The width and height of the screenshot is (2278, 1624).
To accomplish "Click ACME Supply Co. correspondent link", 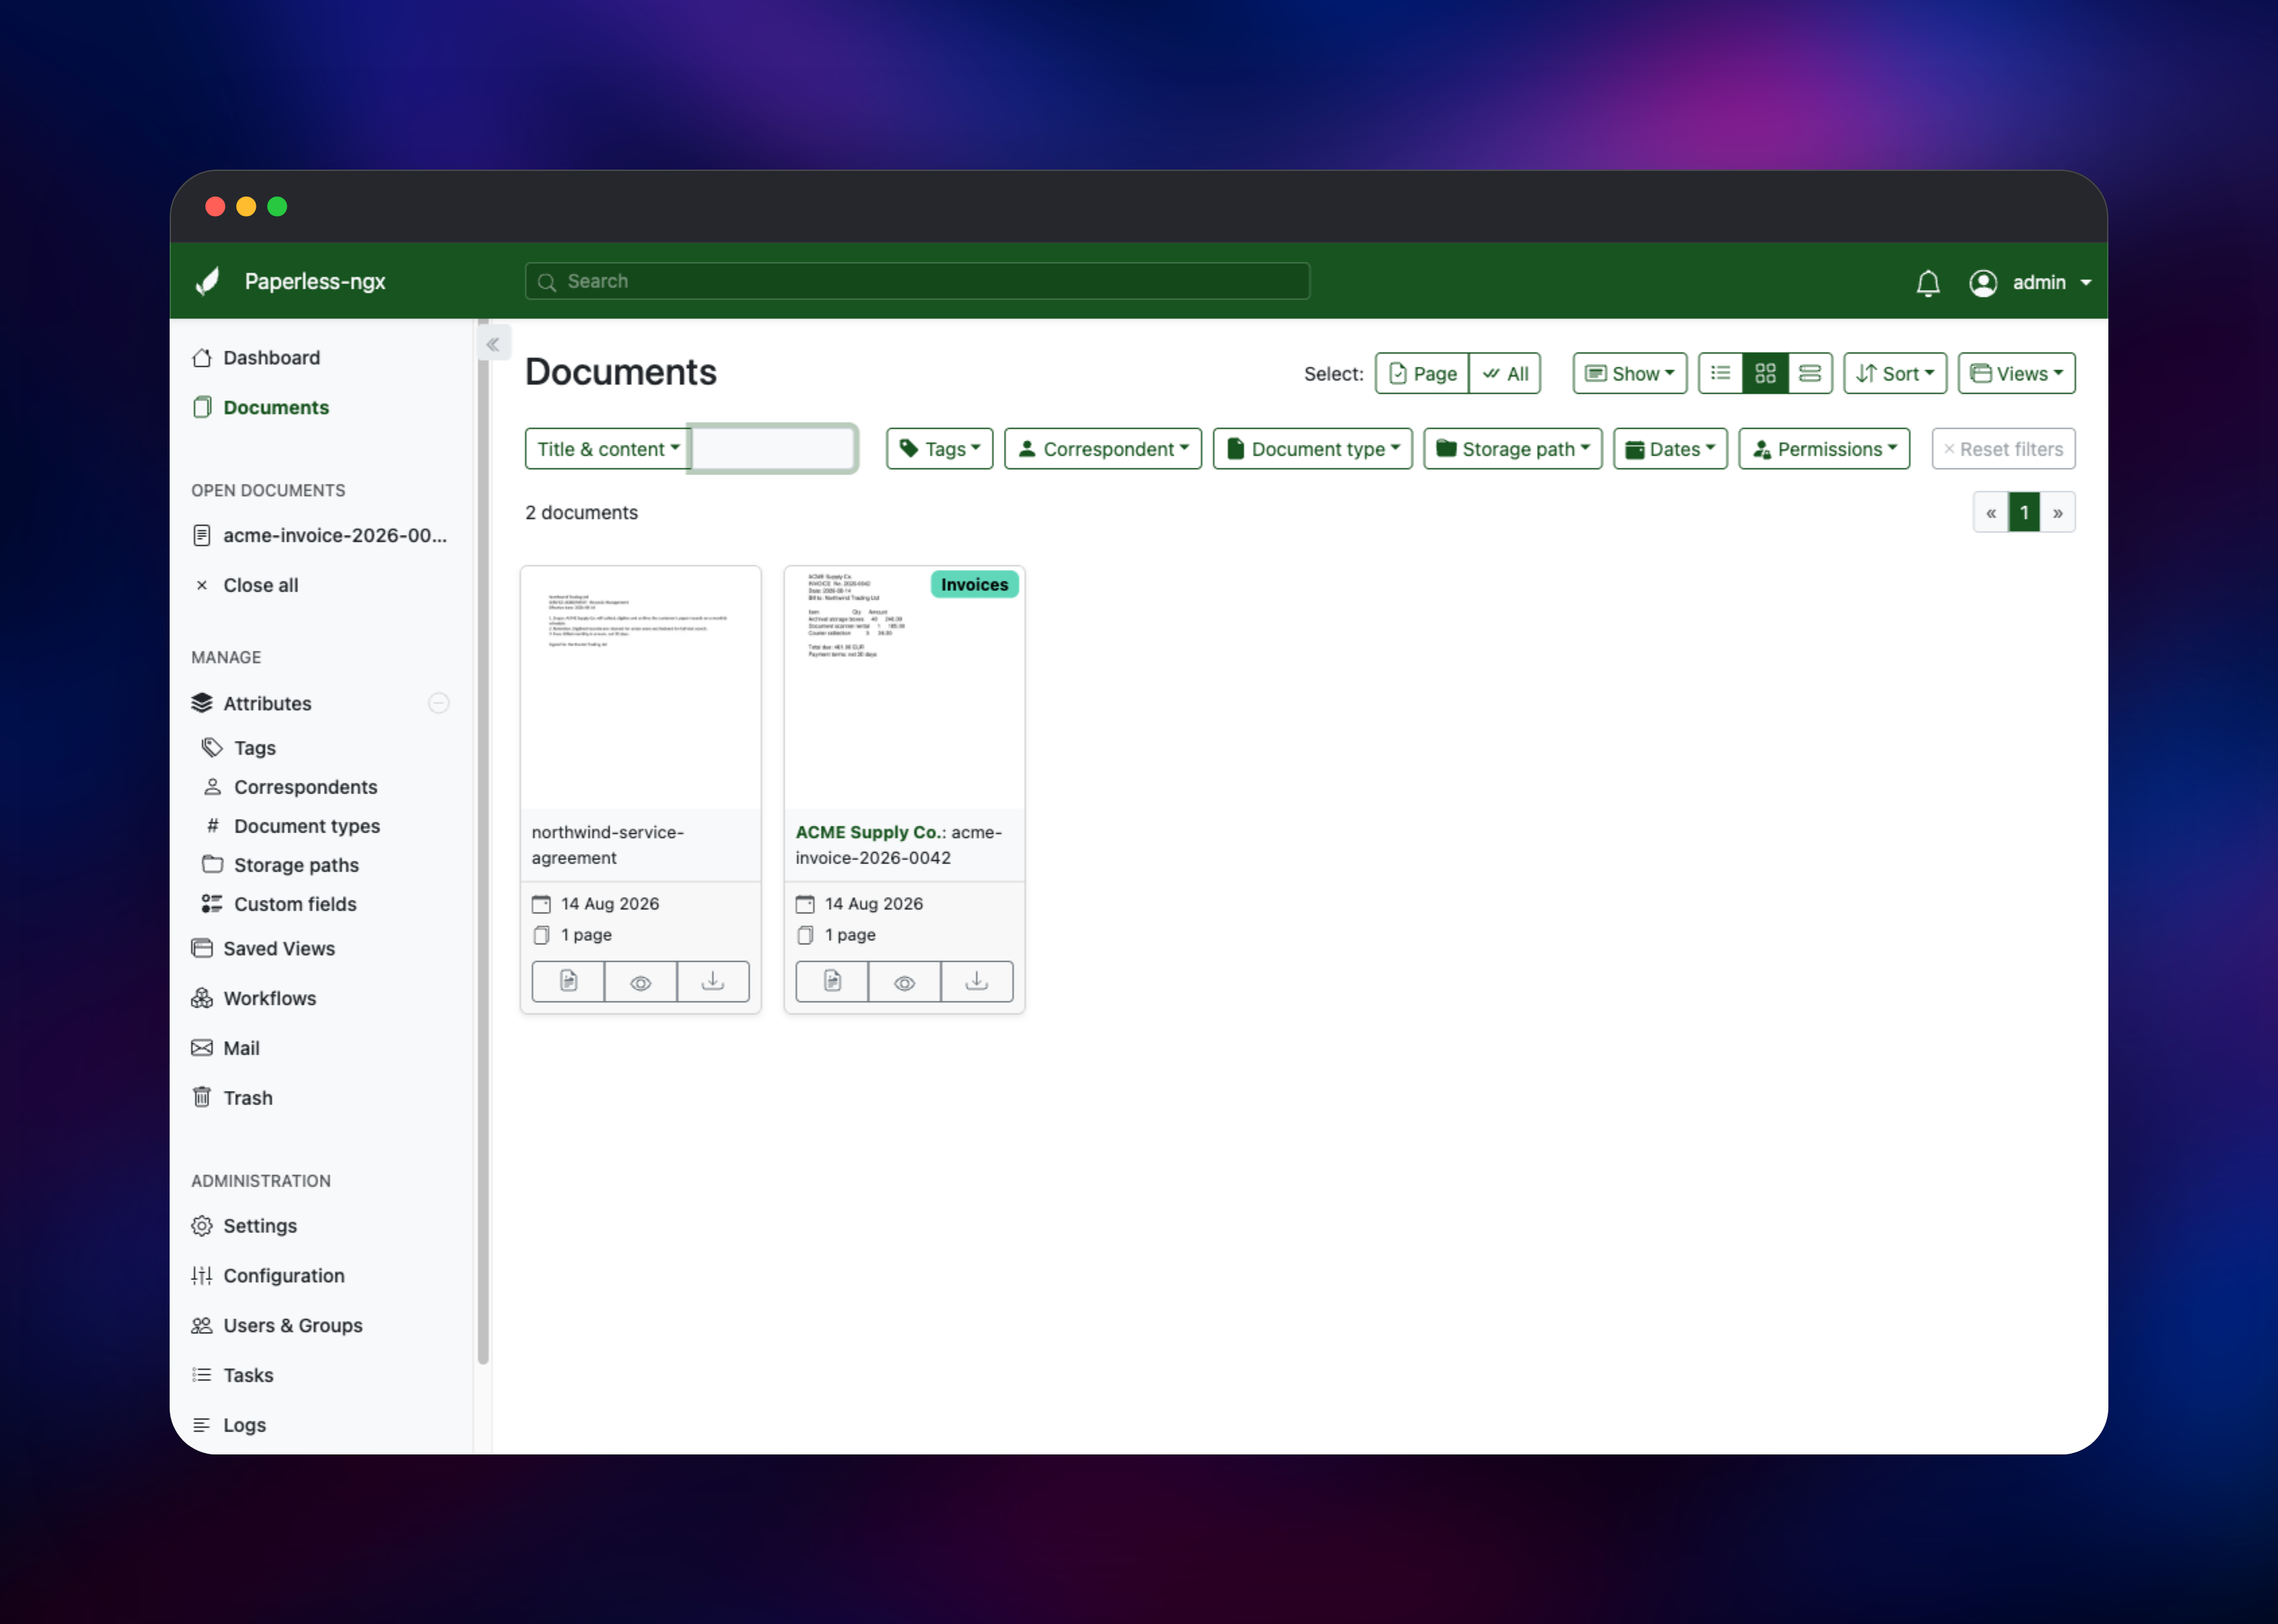I will 868,832.
